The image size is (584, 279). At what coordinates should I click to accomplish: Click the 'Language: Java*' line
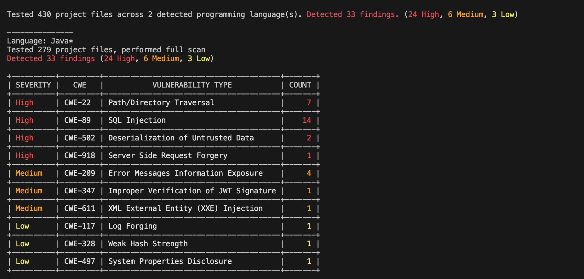coord(40,41)
